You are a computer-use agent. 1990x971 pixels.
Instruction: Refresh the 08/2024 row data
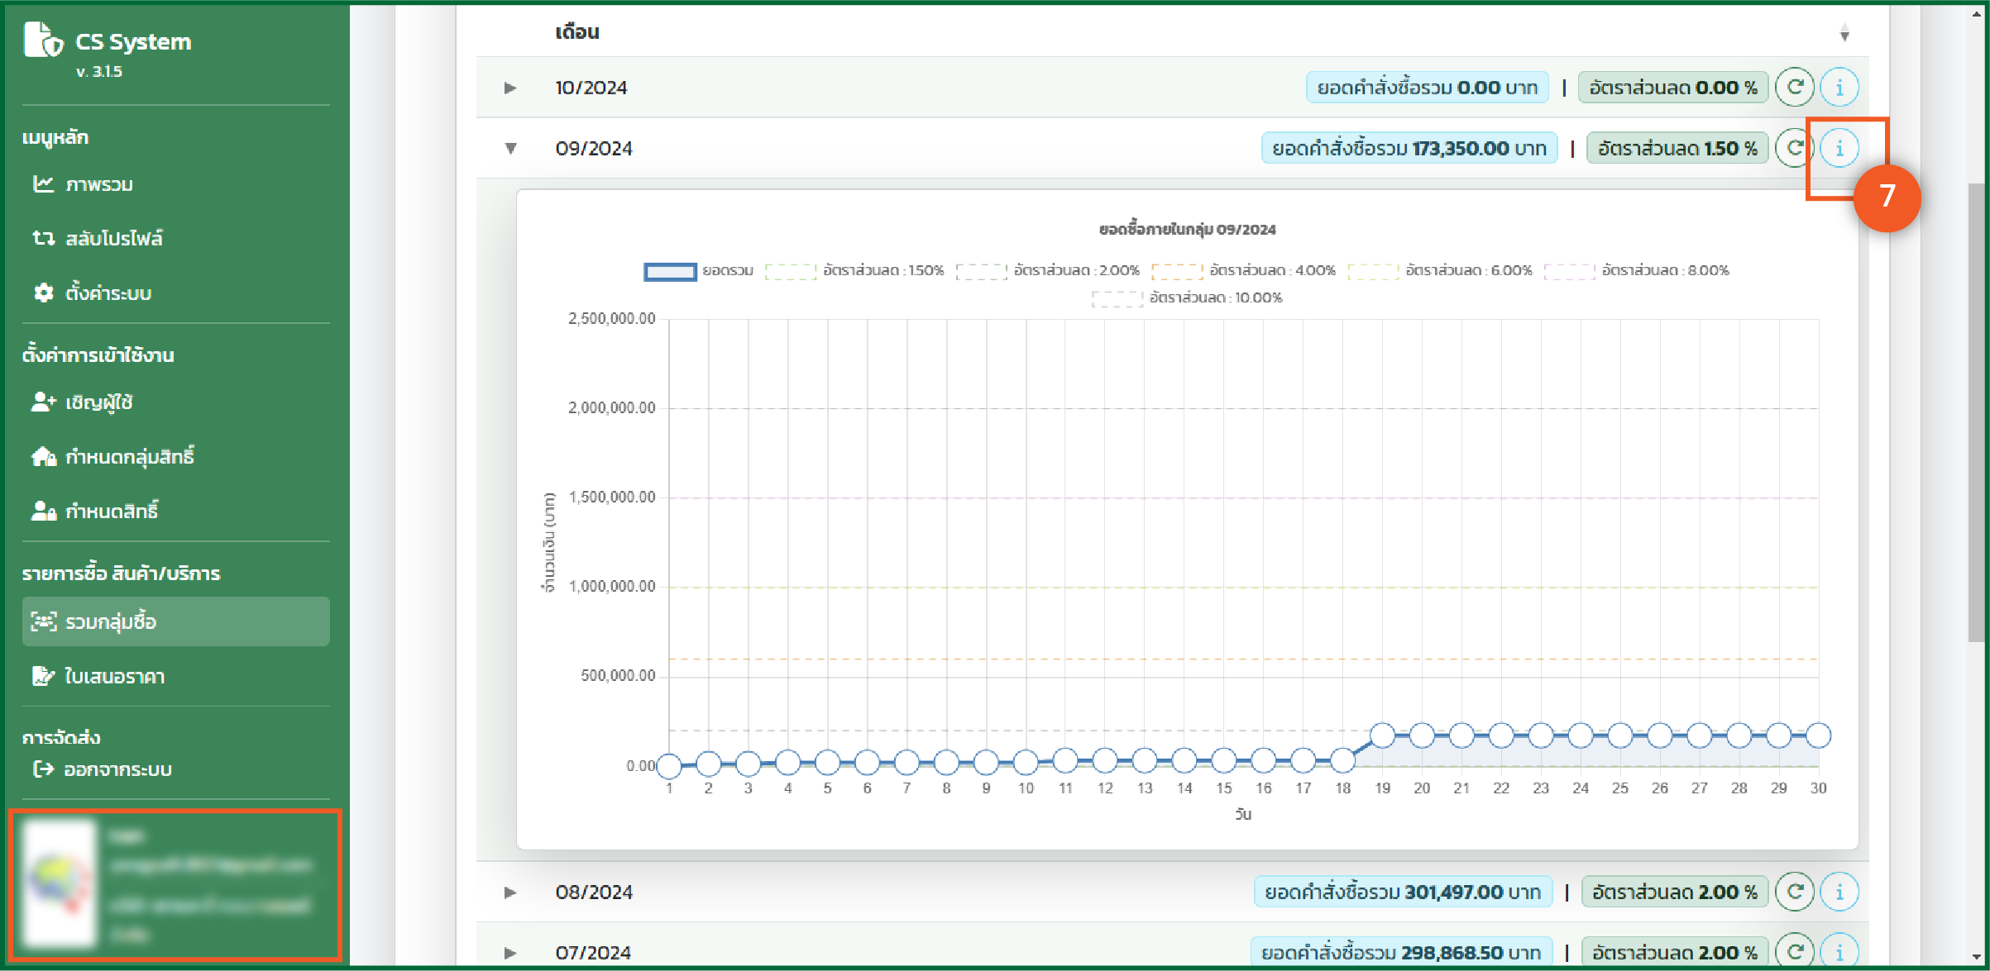pyautogui.click(x=1794, y=892)
